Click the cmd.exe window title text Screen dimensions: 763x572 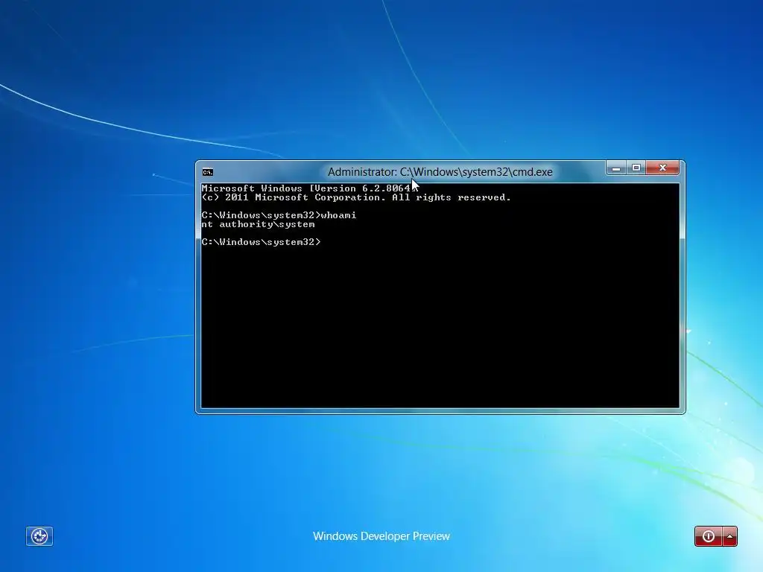pyautogui.click(x=440, y=172)
